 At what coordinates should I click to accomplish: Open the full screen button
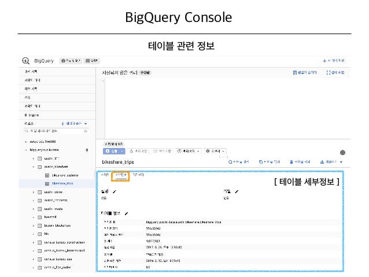[335, 72]
